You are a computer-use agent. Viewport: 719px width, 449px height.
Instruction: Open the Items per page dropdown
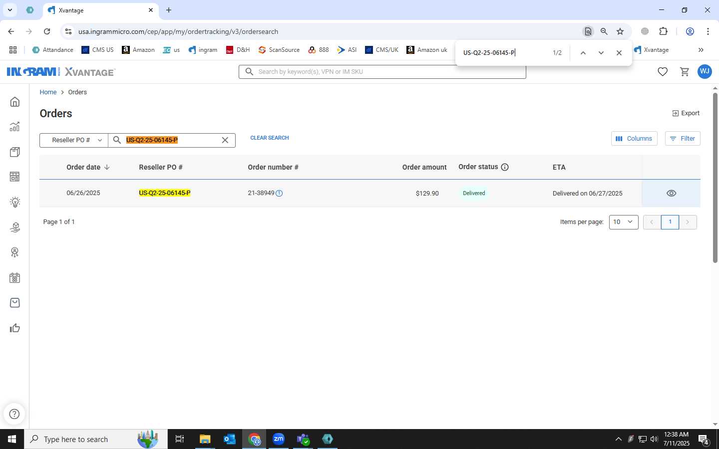(624, 222)
